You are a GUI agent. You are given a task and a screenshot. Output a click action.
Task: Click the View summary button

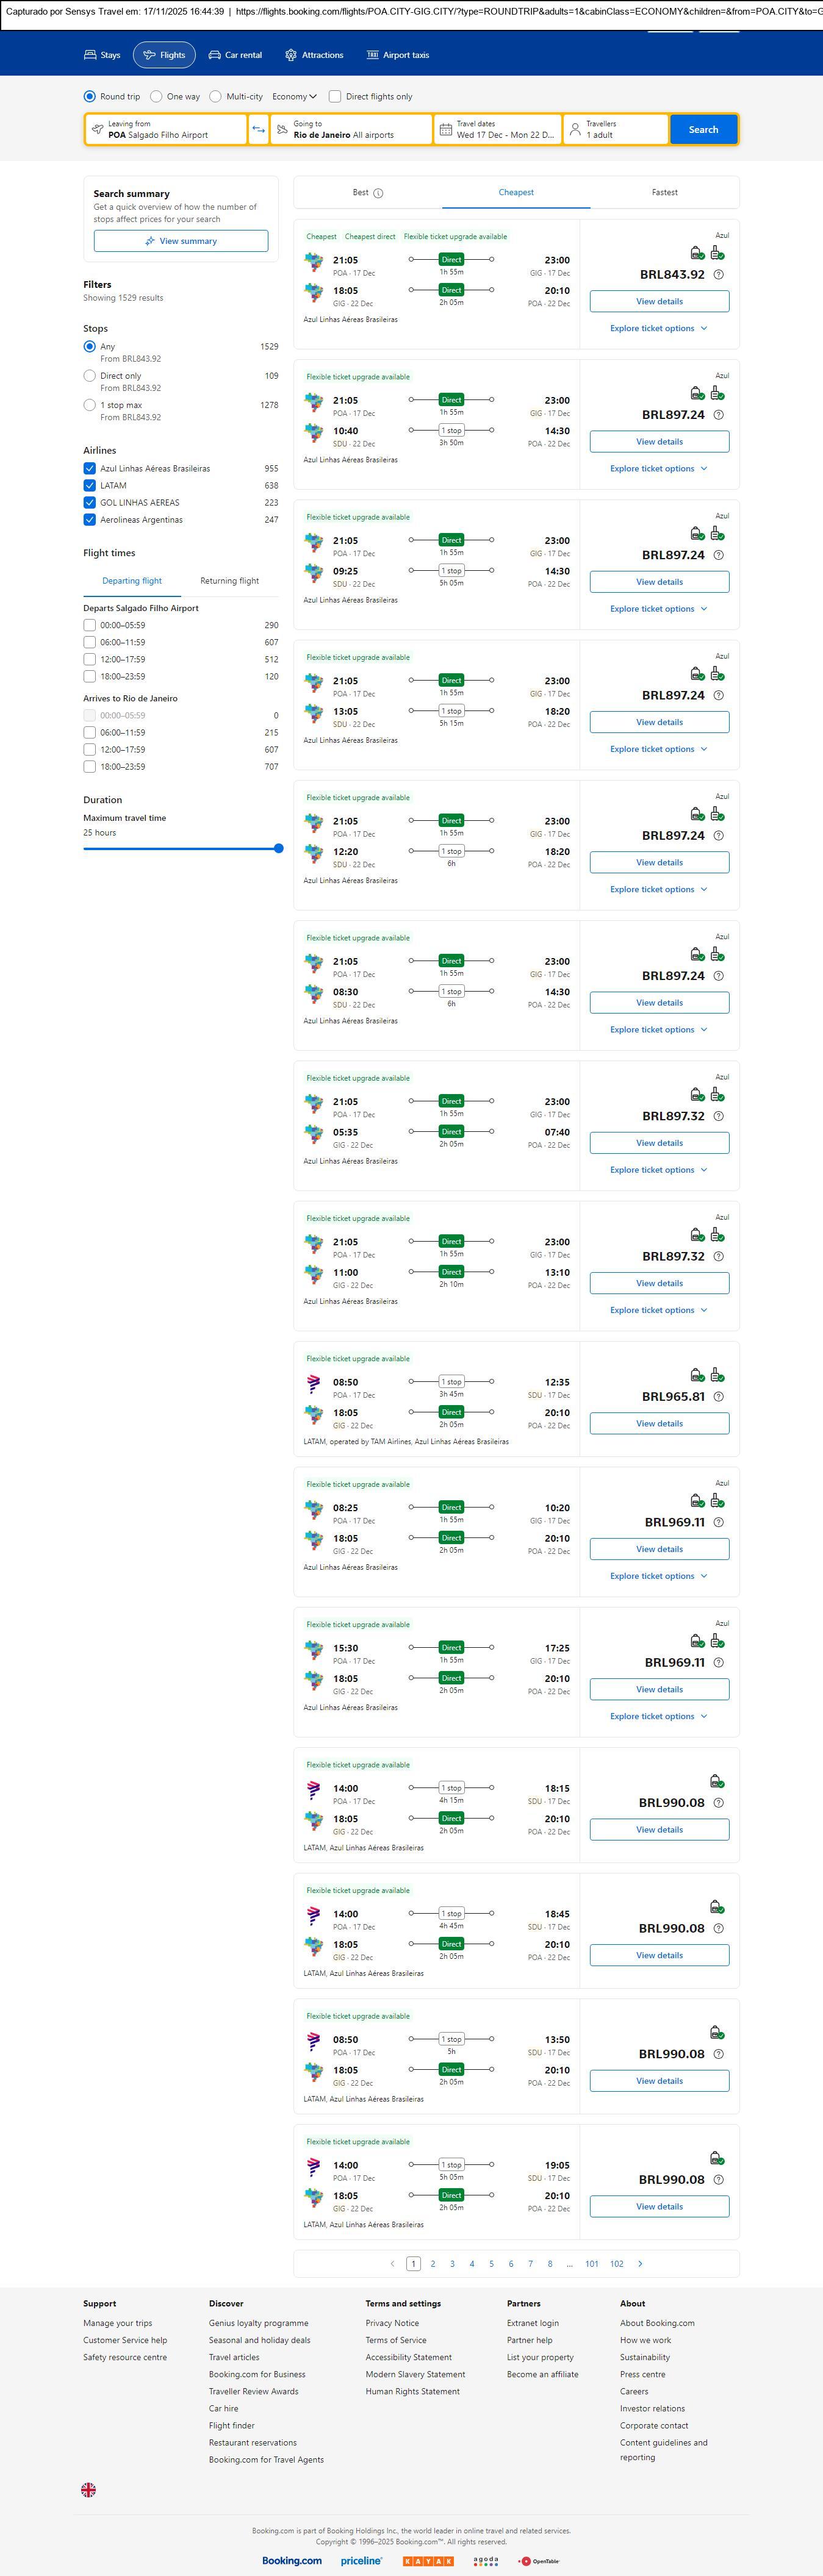[x=181, y=241]
